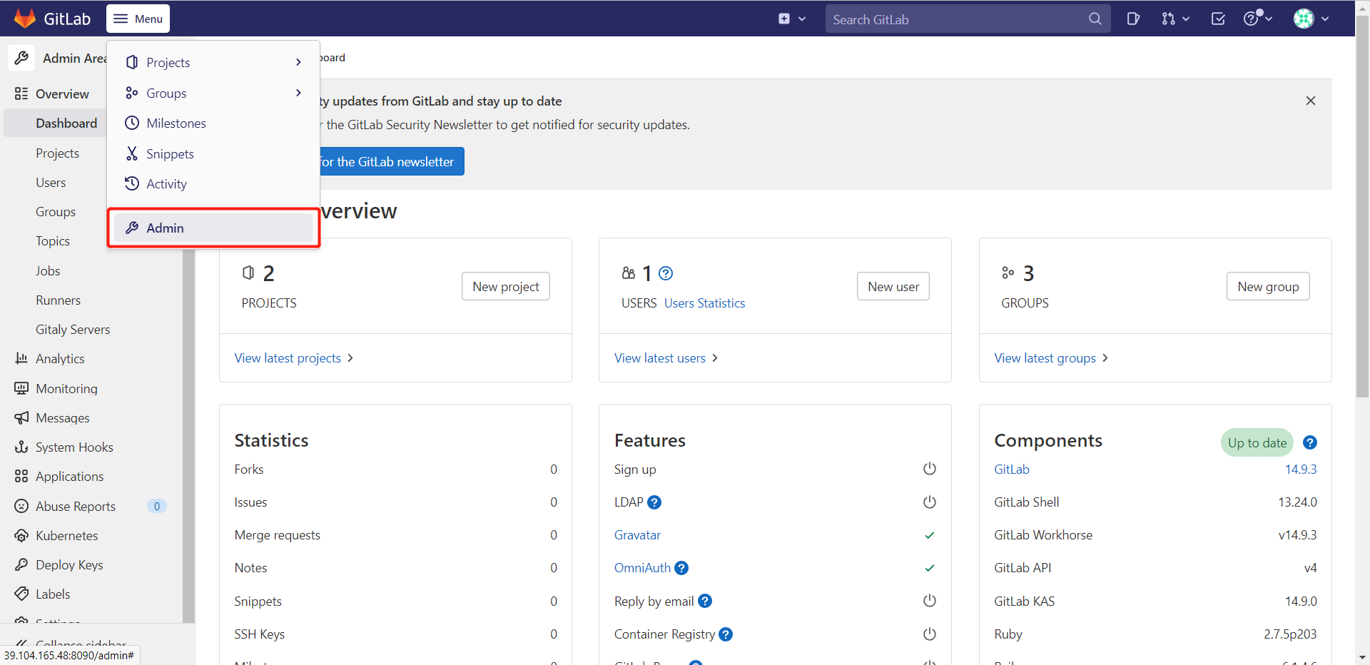This screenshot has height=665, width=1370.
Task: Select Milestones in the Menu
Action: pyautogui.click(x=213, y=123)
